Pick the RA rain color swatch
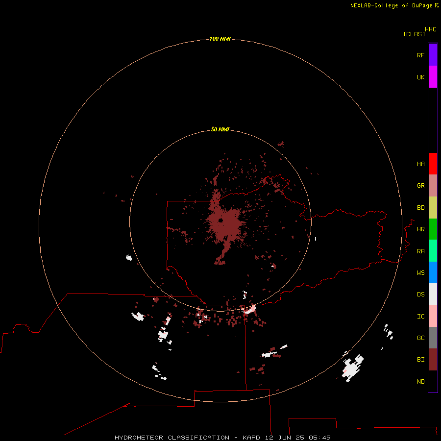The image size is (441, 441). click(433, 251)
